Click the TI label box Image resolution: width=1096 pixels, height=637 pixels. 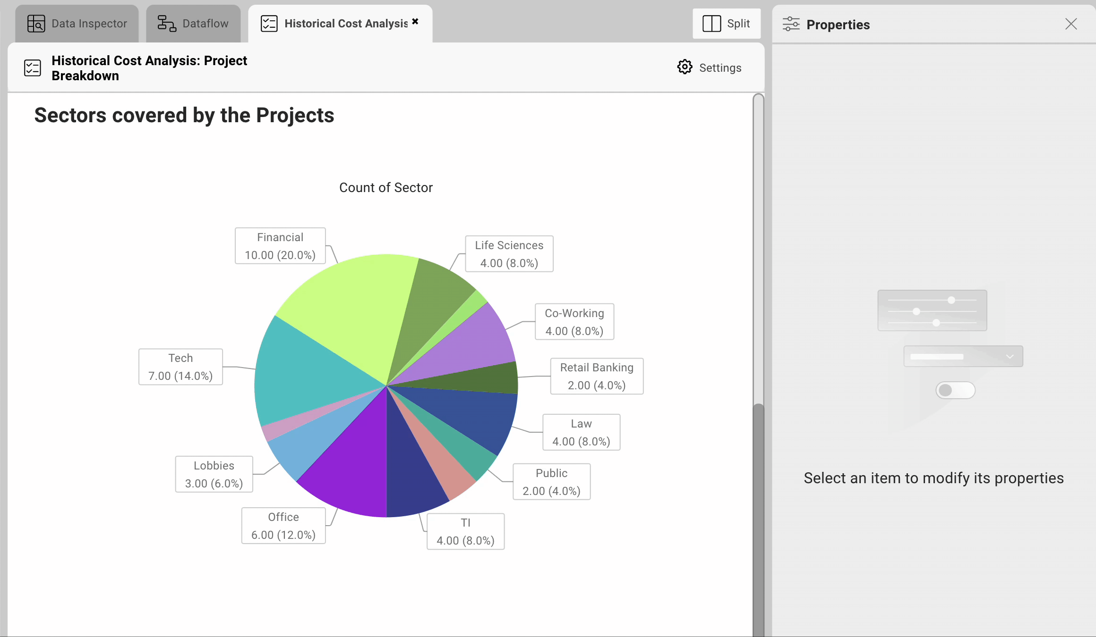[x=465, y=531]
